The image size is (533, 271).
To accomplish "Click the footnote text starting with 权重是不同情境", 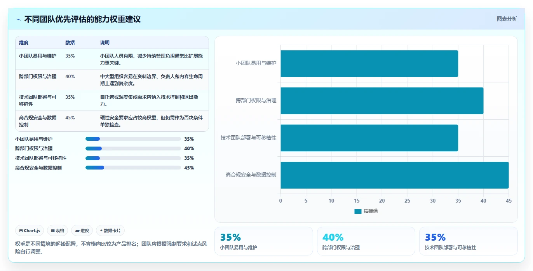I will (x=111, y=248).
